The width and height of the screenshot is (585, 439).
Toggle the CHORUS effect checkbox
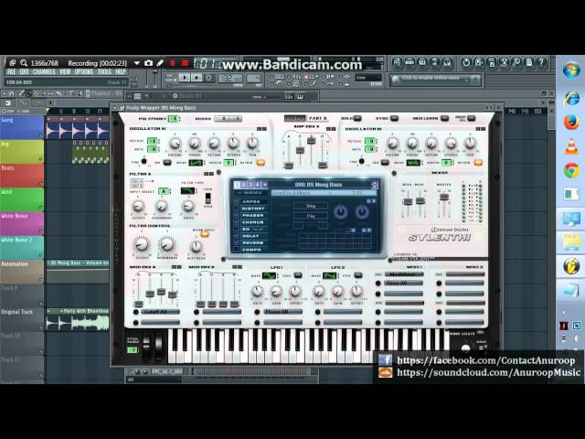coord(236,222)
